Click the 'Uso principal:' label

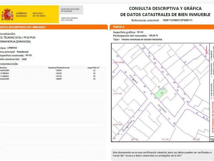point(8,52)
